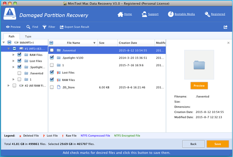The image size is (233, 157).
Task: Click the bbb(HFS+) drive icon
Action: click(16, 43)
